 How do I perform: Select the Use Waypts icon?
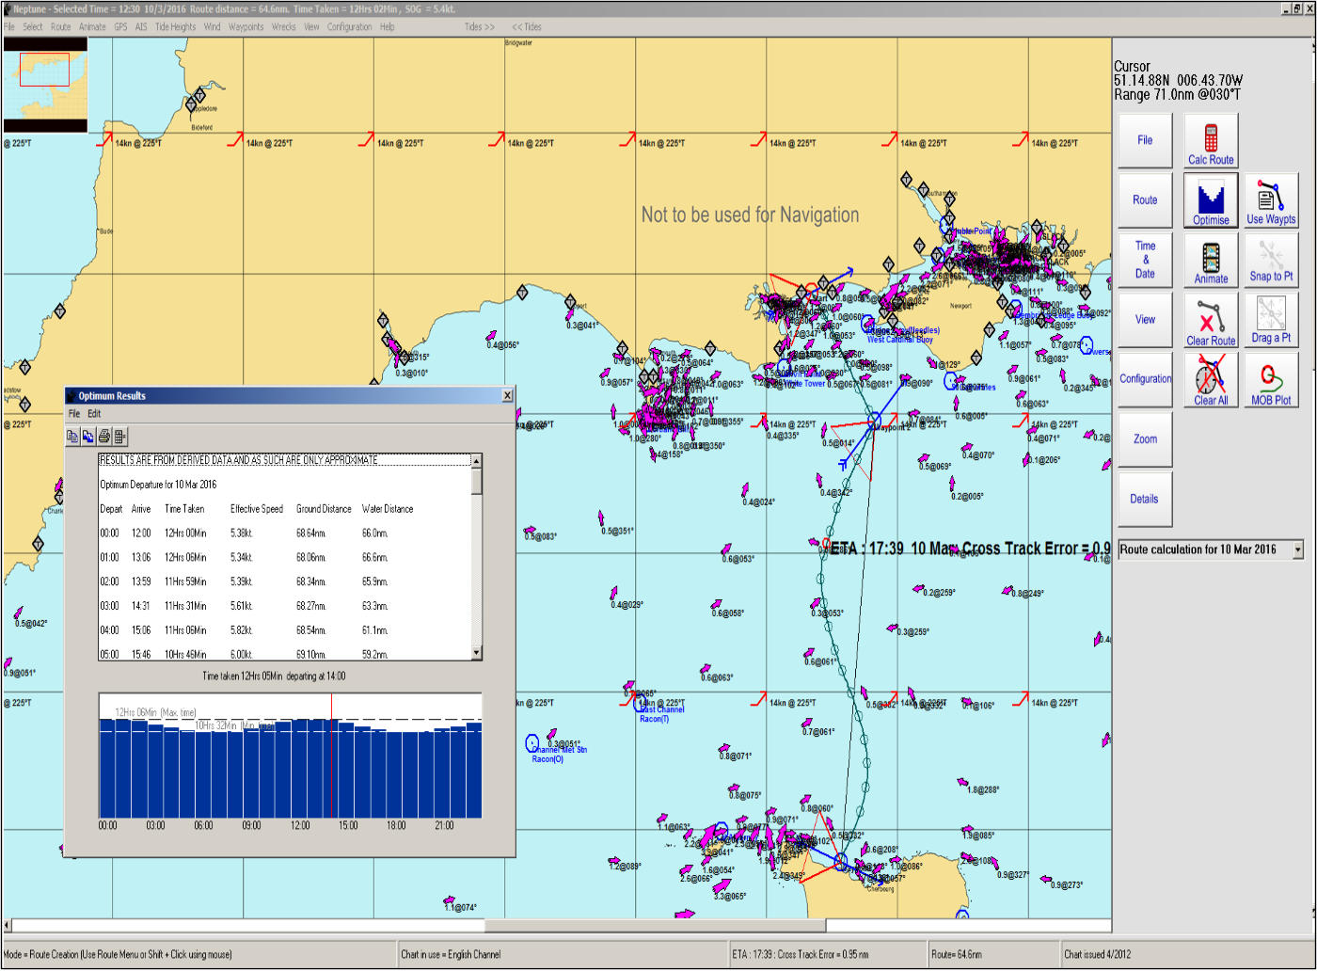[x=1271, y=200]
